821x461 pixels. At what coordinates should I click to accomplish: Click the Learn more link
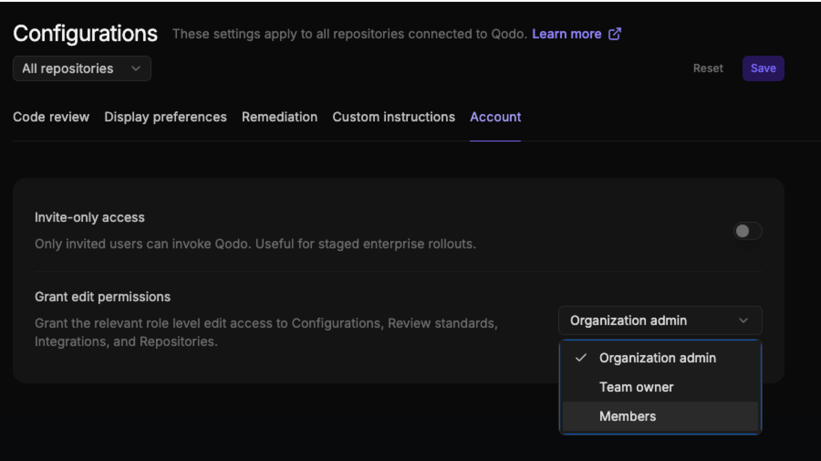566,34
